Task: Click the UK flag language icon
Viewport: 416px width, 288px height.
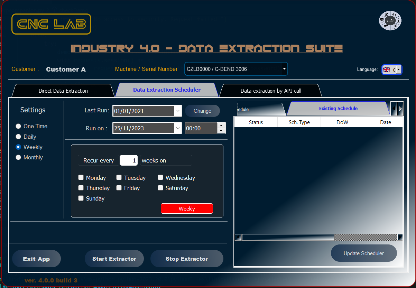Action: [x=387, y=69]
